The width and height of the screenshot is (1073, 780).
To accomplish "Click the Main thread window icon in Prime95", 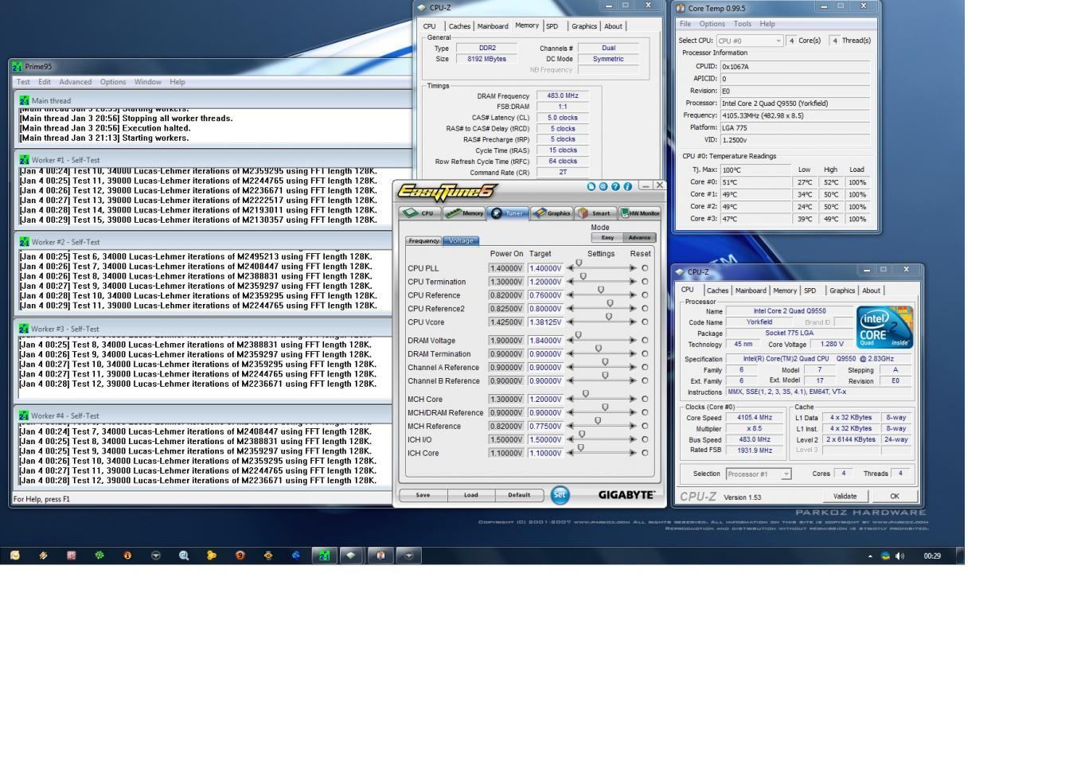I will coord(25,101).
